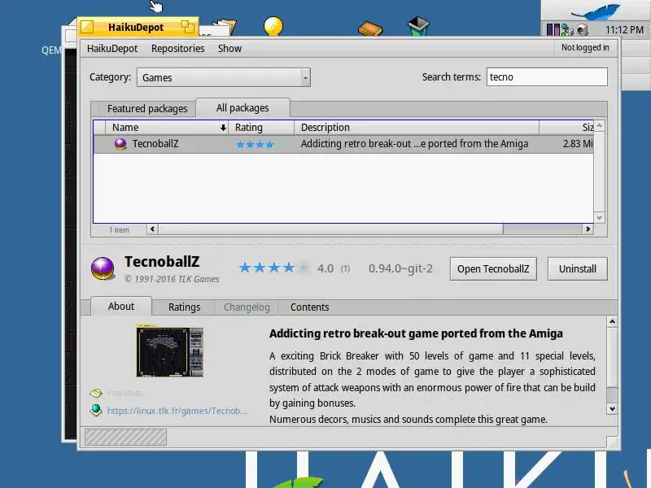
Task: Click the package list scroll down arrow
Action: [599, 218]
